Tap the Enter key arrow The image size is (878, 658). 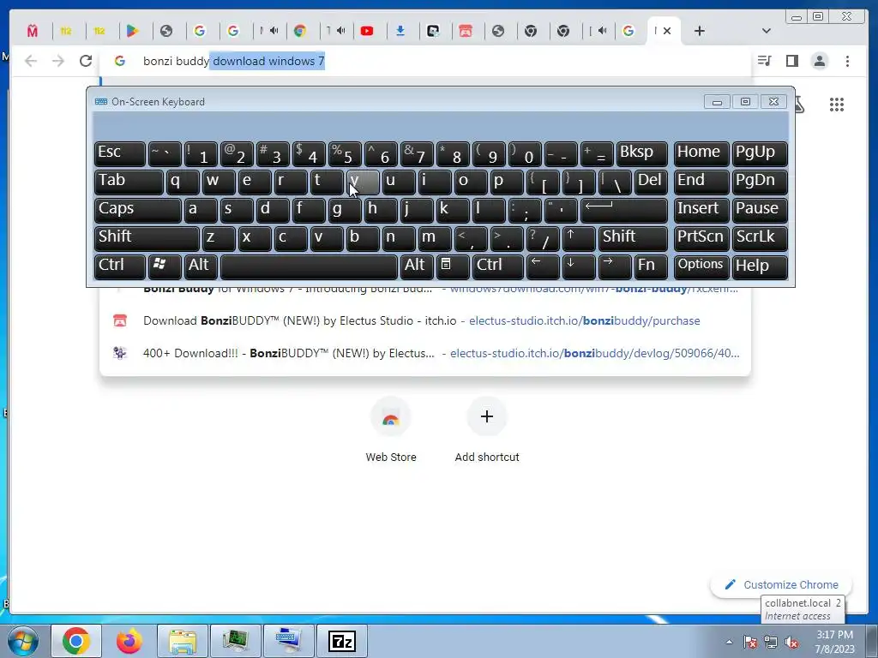click(x=624, y=210)
